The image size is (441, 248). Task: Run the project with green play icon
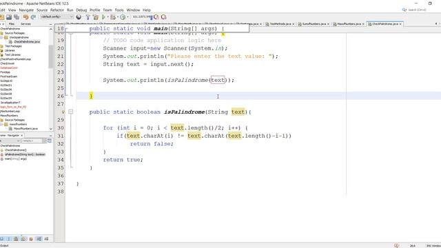(x=103, y=17)
